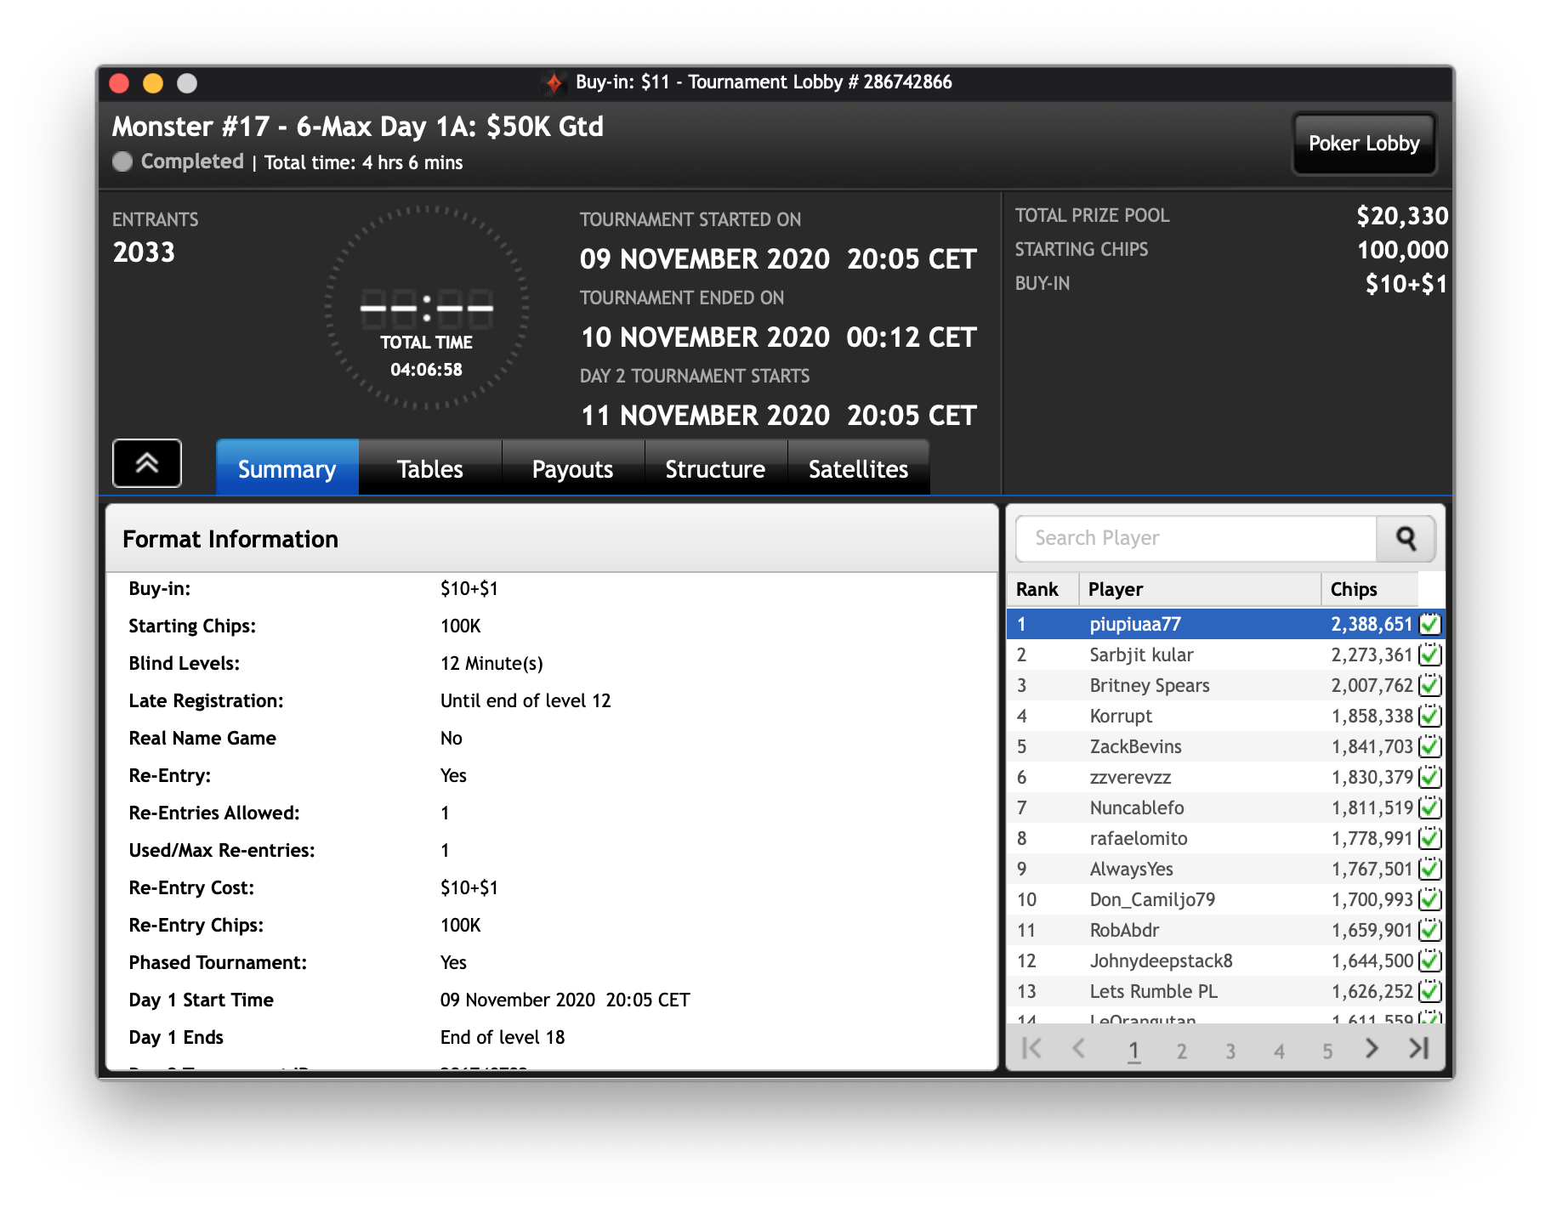The height and width of the screenshot is (1207, 1551).
Task: Click the search magnifier icon
Action: pyautogui.click(x=1406, y=538)
